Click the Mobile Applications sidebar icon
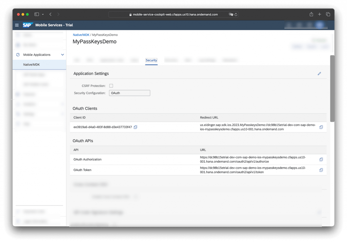The width and height of the screenshot is (347, 243). coord(18,55)
